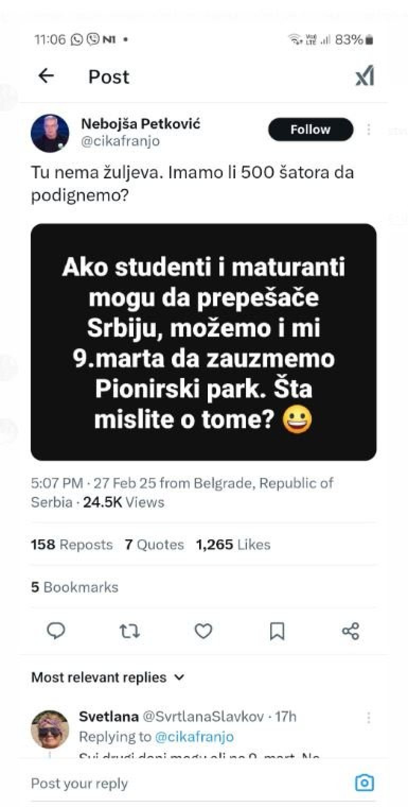Image resolution: width=408 pixels, height=807 pixels.
Task: Click the @cikafranjo mention in reply
Action: [x=193, y=737]
